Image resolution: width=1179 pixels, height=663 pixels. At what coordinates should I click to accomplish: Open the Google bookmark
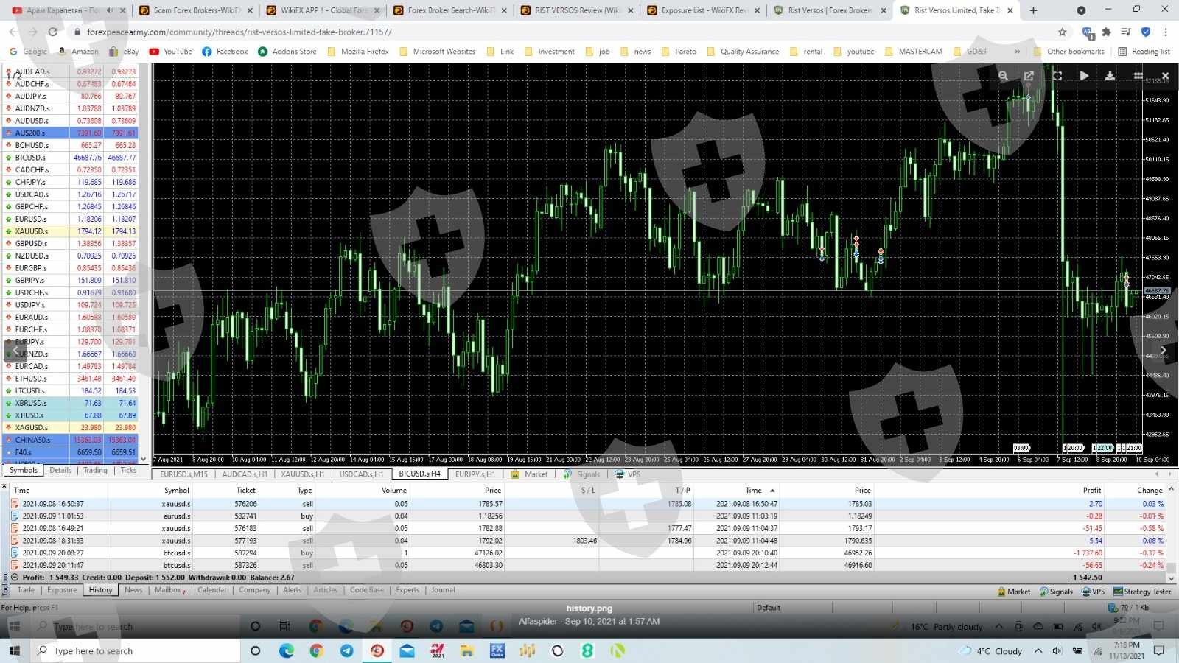[28, 52]
